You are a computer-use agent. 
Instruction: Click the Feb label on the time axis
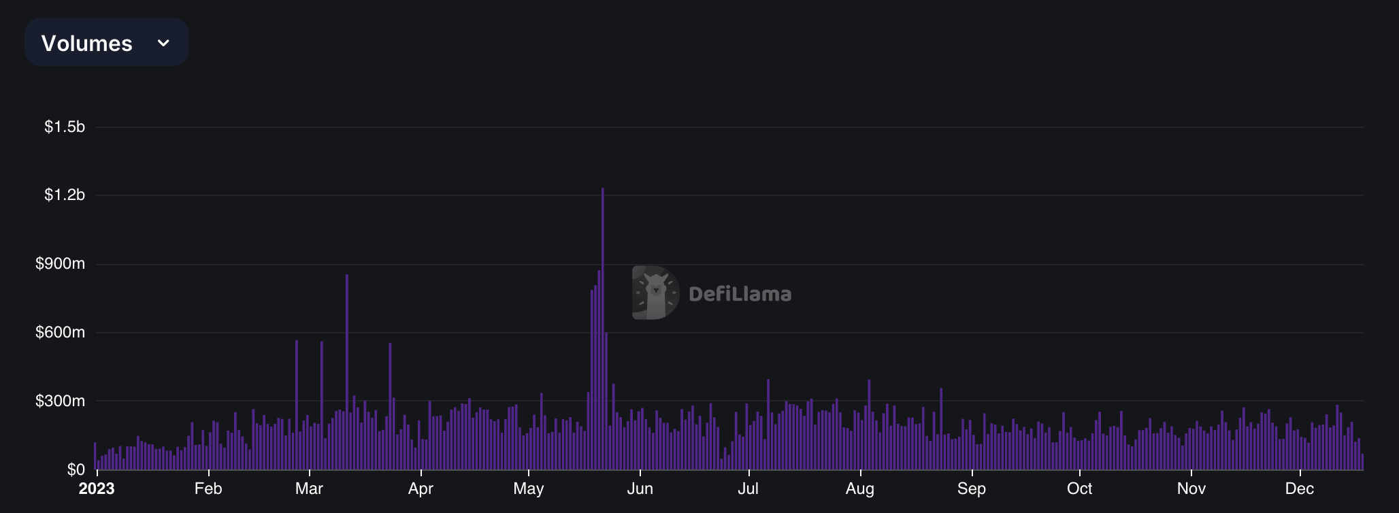pyautogui.click(x=208, y=489)
